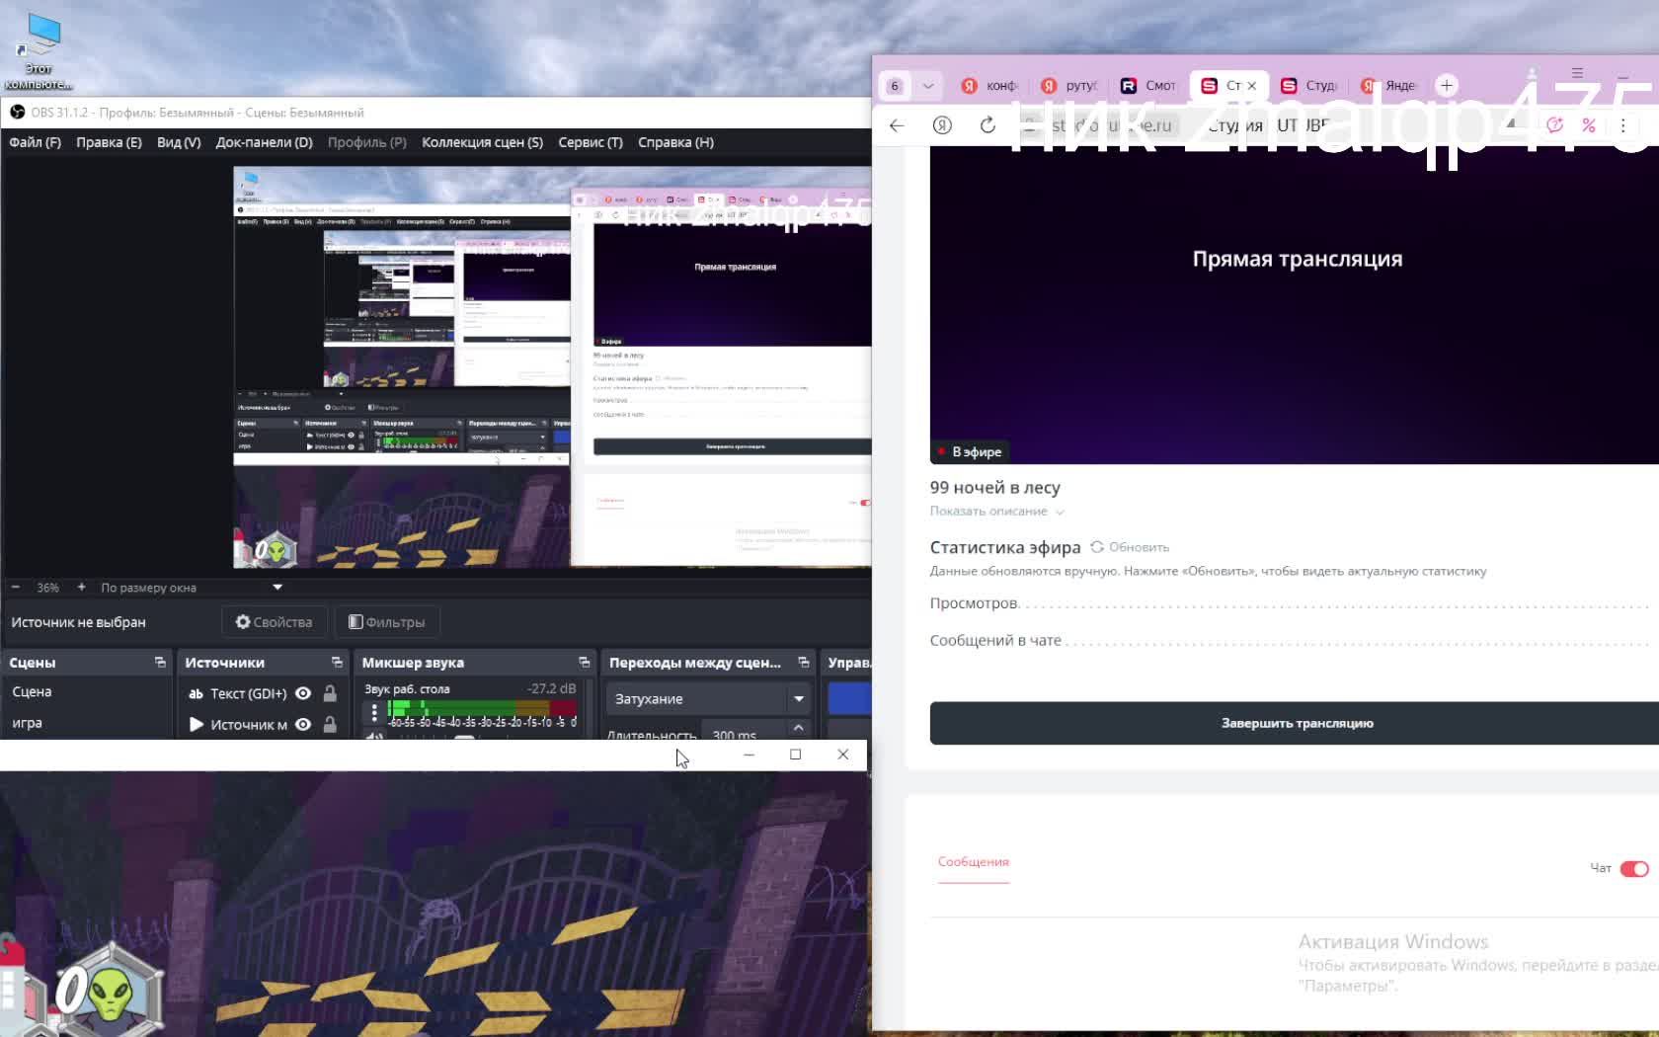
Task: Select the игра scene in Scenes list
Action: pos(28,723)
